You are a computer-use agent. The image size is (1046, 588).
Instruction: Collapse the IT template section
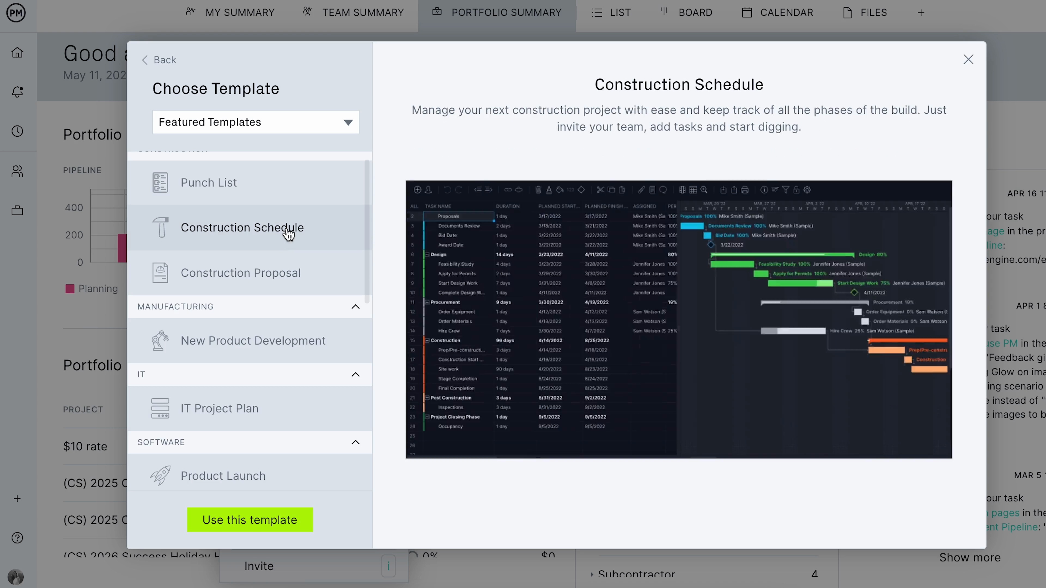pos(355,375)
